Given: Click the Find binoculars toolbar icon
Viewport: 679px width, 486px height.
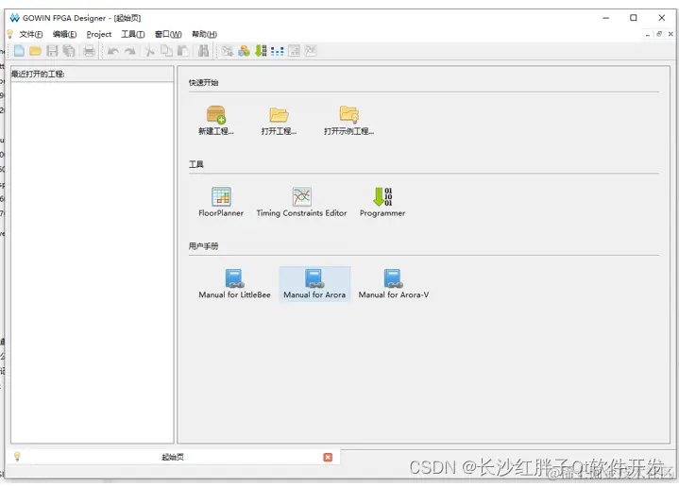Looking at the screenshot, I should tap(204, 51).
